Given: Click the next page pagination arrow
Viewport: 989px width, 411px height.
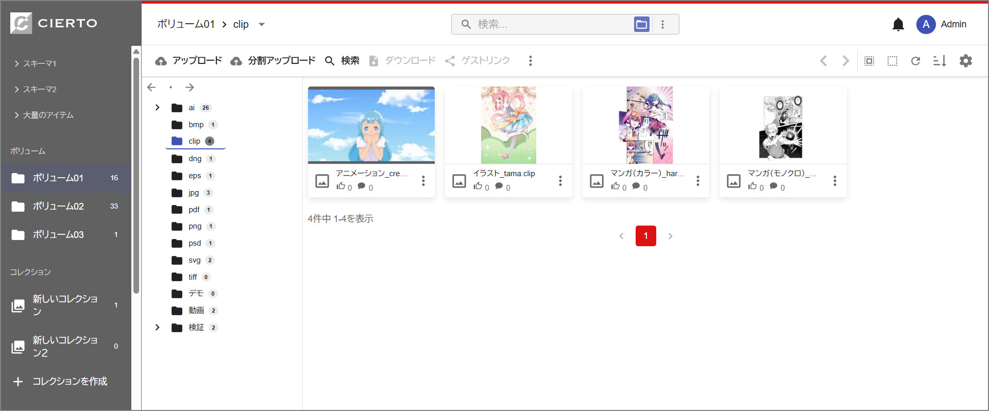Looking at the screenshot, I should [x=670, y=236].
